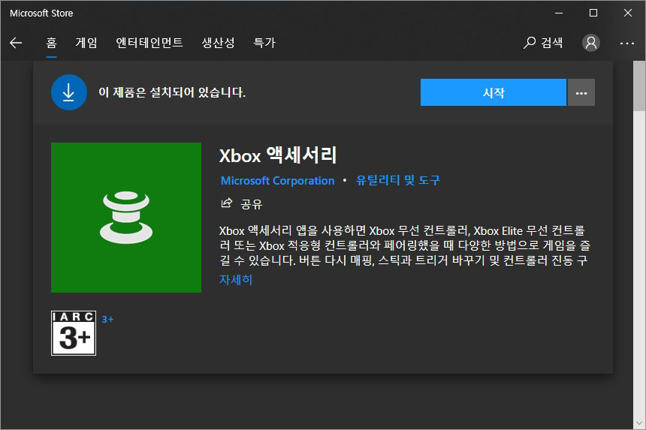The height and width of the screenshot is (430, 646).
Task: Expand description with 자세히 link
Action: click(236, 280)
